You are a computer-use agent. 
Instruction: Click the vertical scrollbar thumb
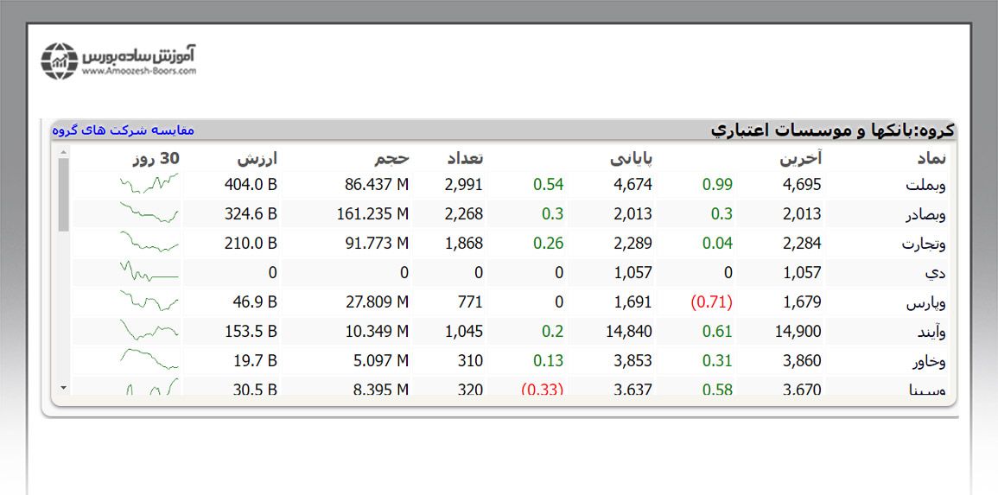click(63, 194)
